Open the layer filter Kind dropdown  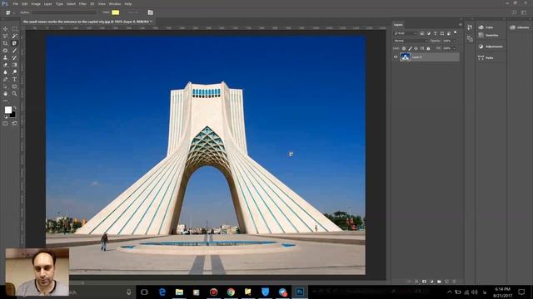(405, 33)
